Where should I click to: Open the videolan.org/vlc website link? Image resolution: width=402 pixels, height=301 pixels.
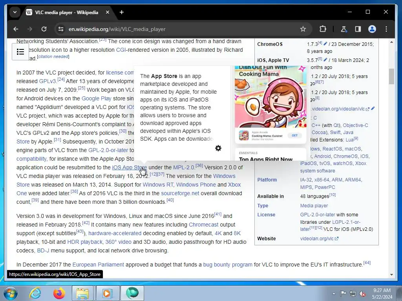point(319,239)
